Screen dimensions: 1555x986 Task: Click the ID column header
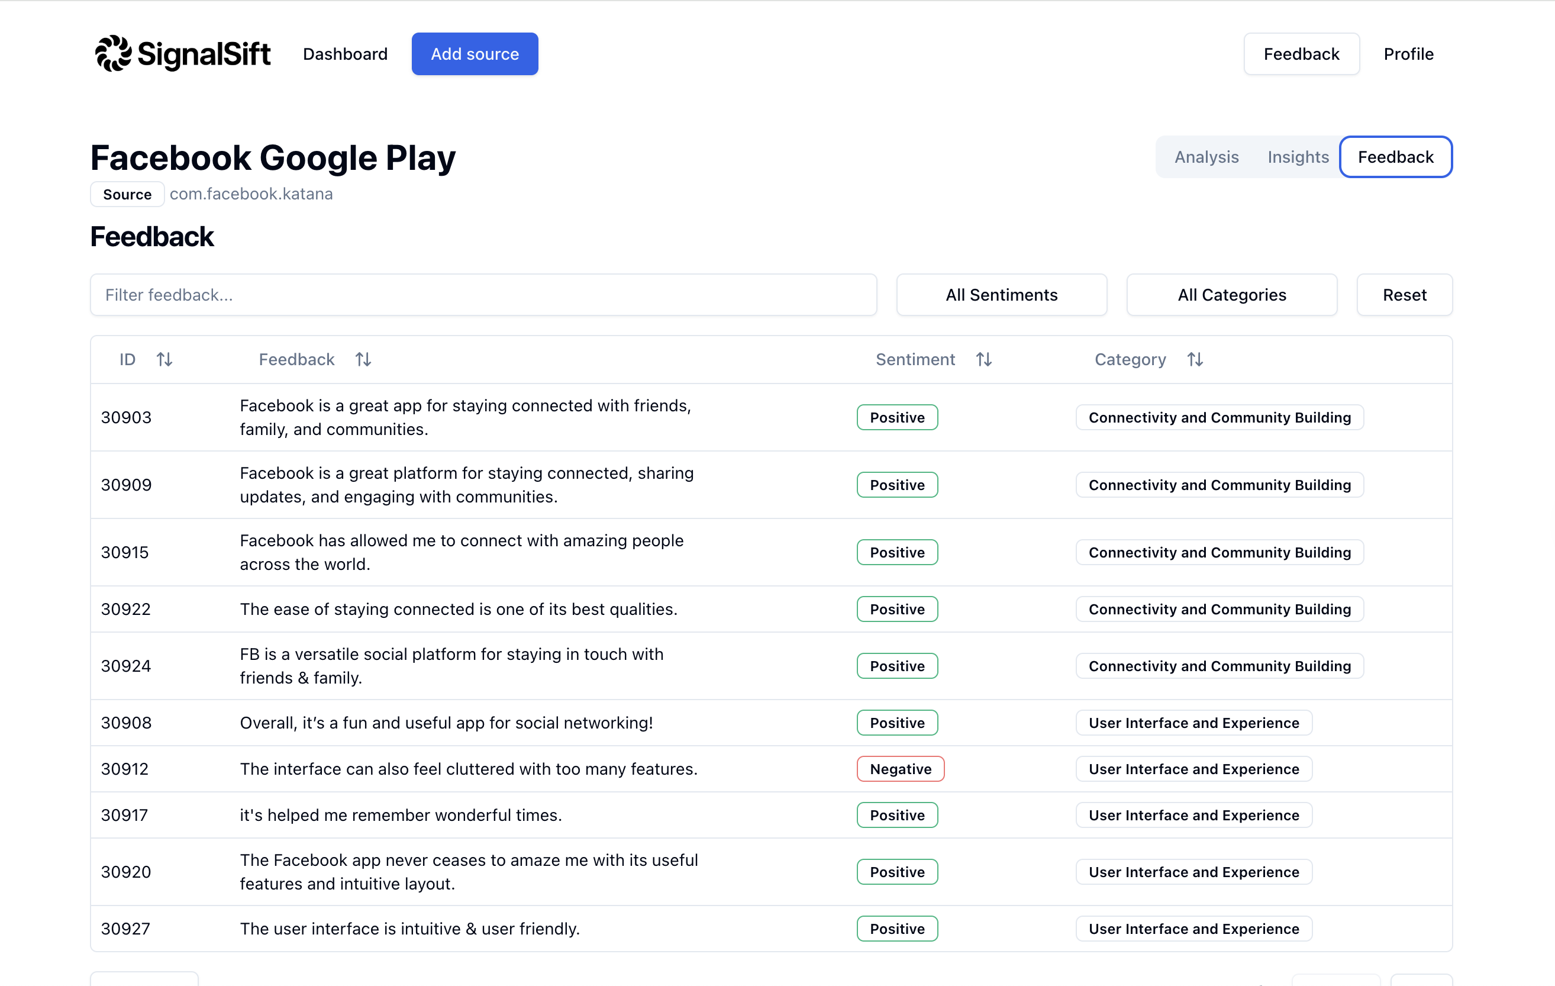[128, 359]
